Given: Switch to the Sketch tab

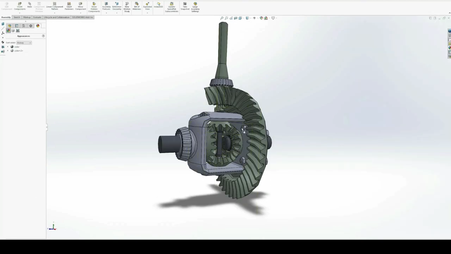Looking at the screenshot, I should point(17,17).
